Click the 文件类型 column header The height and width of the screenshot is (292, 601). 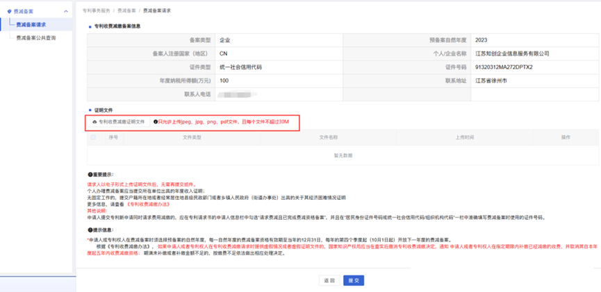(x=192, y=137)
